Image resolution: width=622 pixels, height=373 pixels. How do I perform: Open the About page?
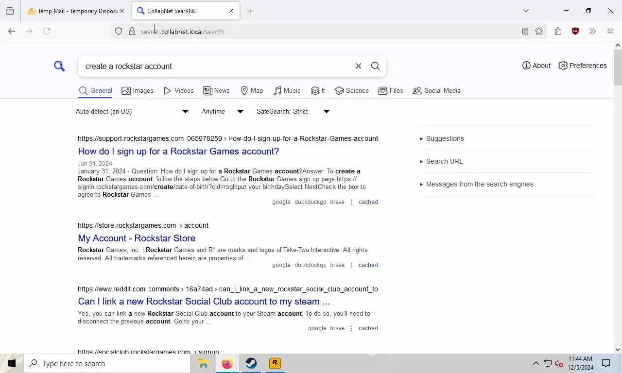coord(536,66)
